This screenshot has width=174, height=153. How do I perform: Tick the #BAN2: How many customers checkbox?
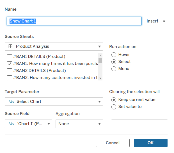(10, 78)
